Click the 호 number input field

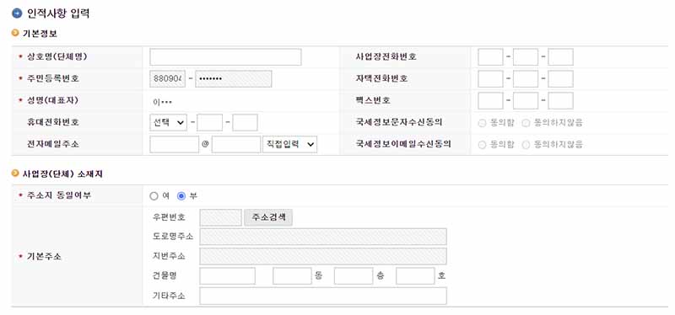pyautogui.click(x=415, y=276)
